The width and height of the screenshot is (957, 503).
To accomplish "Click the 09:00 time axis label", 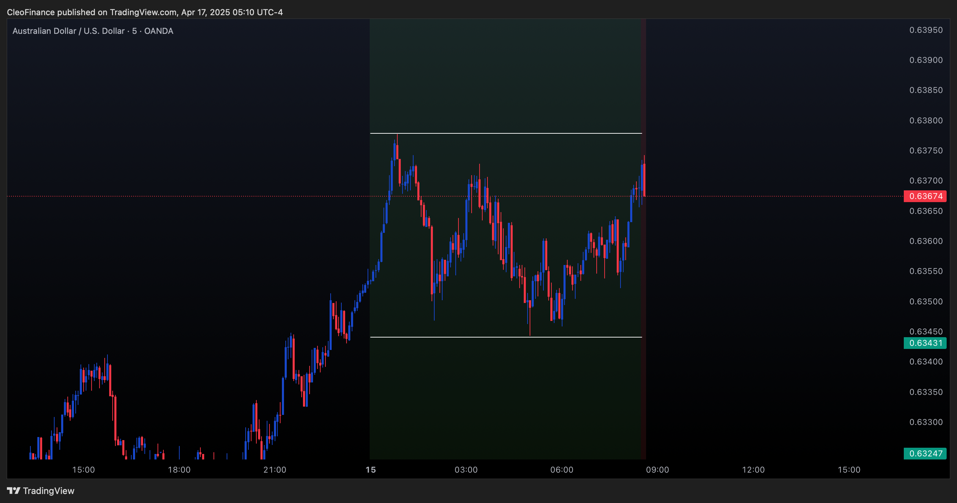I will (657, 470).
